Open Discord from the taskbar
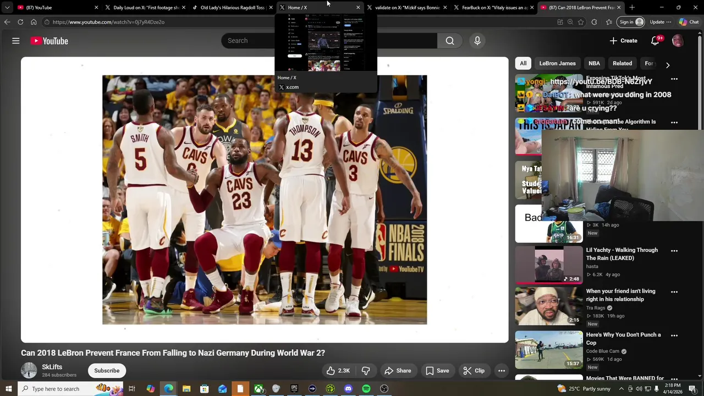 (x=348, y=389)
